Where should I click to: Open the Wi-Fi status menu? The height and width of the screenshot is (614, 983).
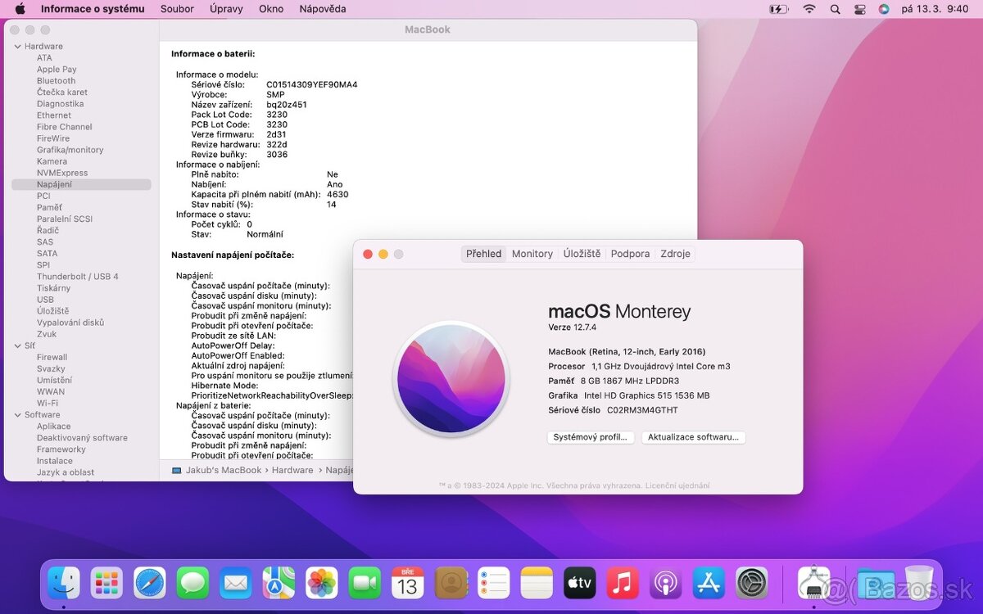[x=809, y=9]
